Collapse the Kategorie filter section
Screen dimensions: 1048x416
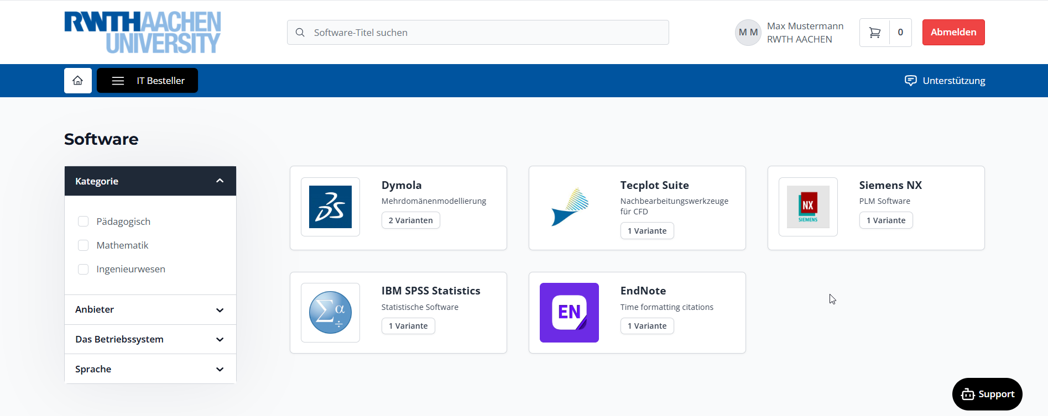(x=220, y=181)
